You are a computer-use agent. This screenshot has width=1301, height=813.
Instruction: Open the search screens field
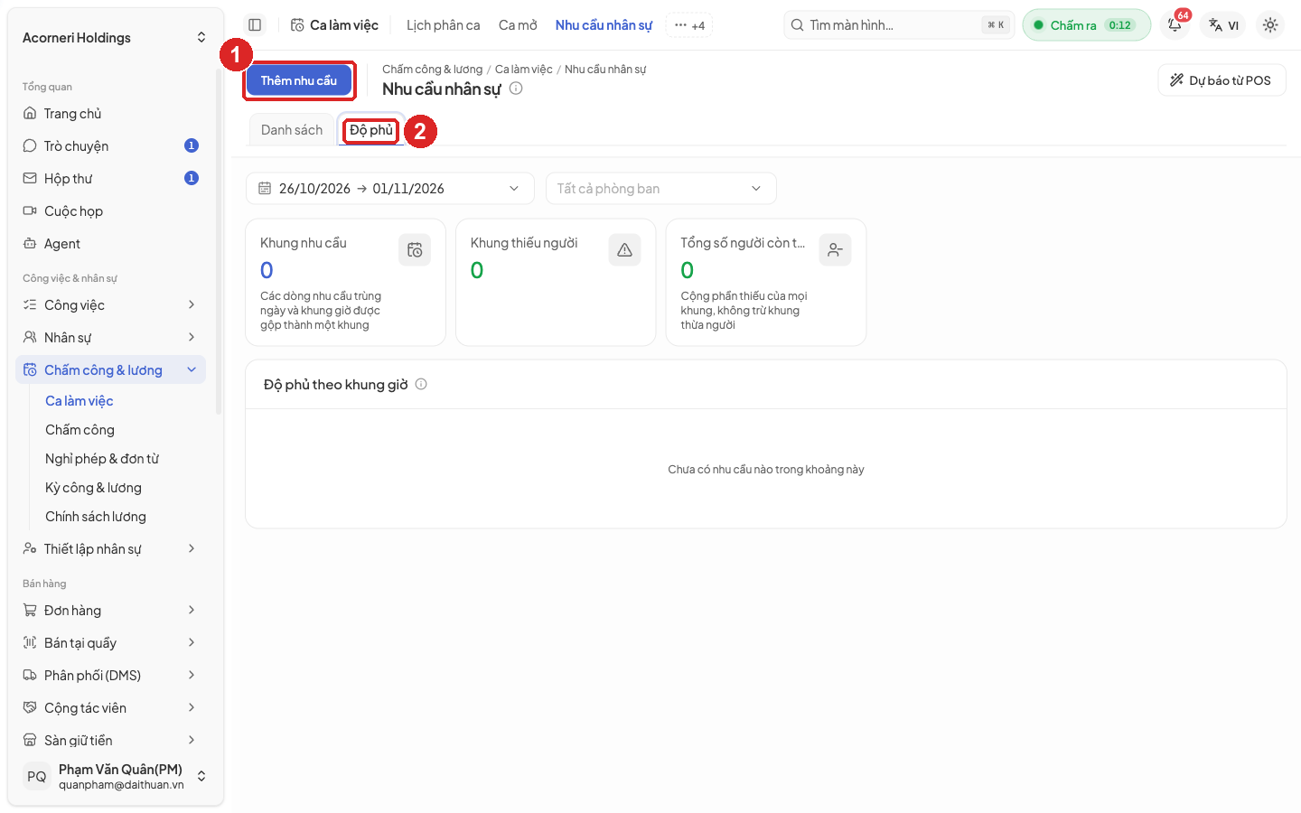click(899, 25)
